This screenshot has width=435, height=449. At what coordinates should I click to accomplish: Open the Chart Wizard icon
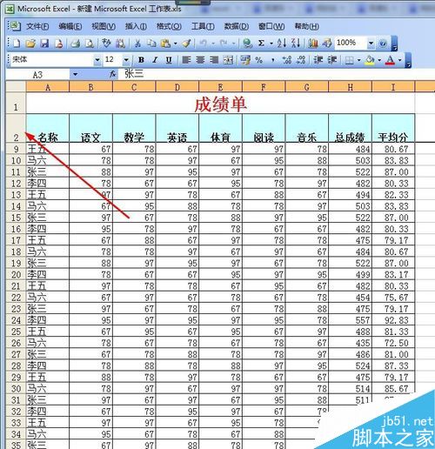pos(313,44)
